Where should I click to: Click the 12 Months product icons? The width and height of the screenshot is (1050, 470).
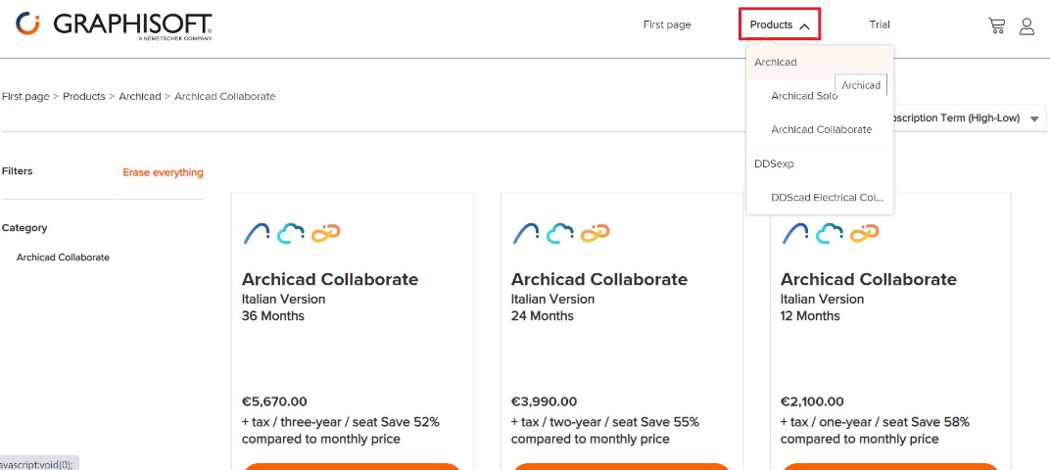point(830,233)
